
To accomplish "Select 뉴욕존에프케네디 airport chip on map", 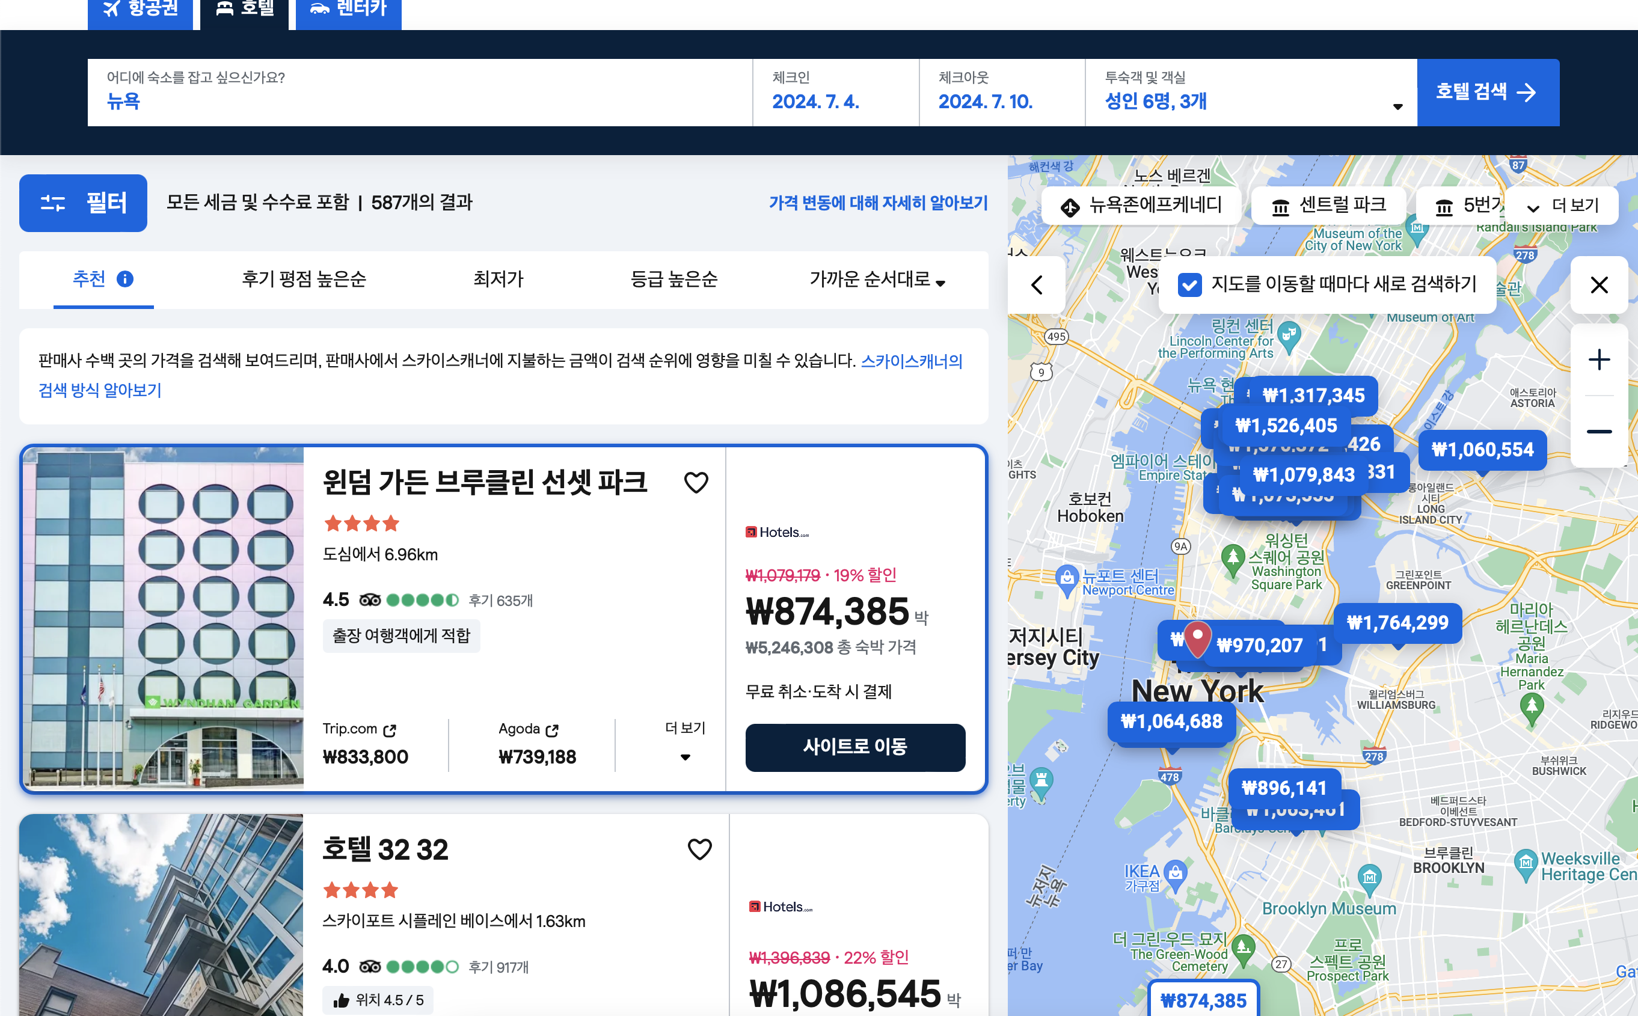I will pyautogui.click(x=1141, y=205).
